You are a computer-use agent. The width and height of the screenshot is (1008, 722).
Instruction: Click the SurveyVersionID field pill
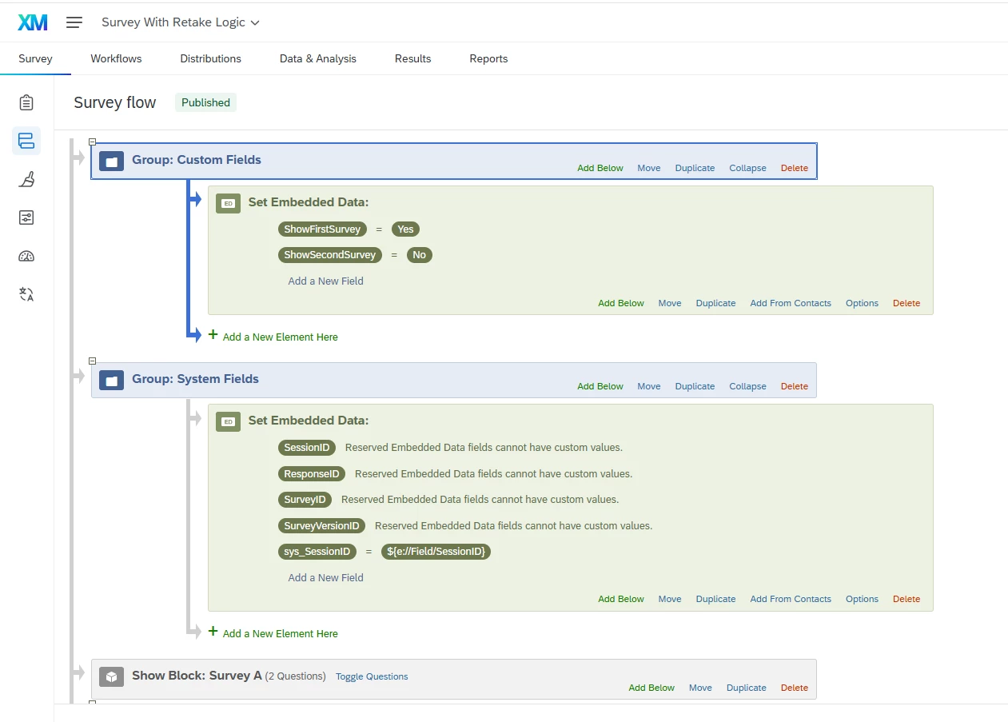coord(321,525)
